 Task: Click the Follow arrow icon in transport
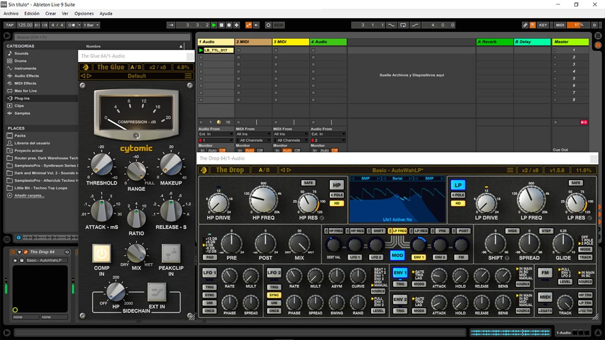[170, 25]
